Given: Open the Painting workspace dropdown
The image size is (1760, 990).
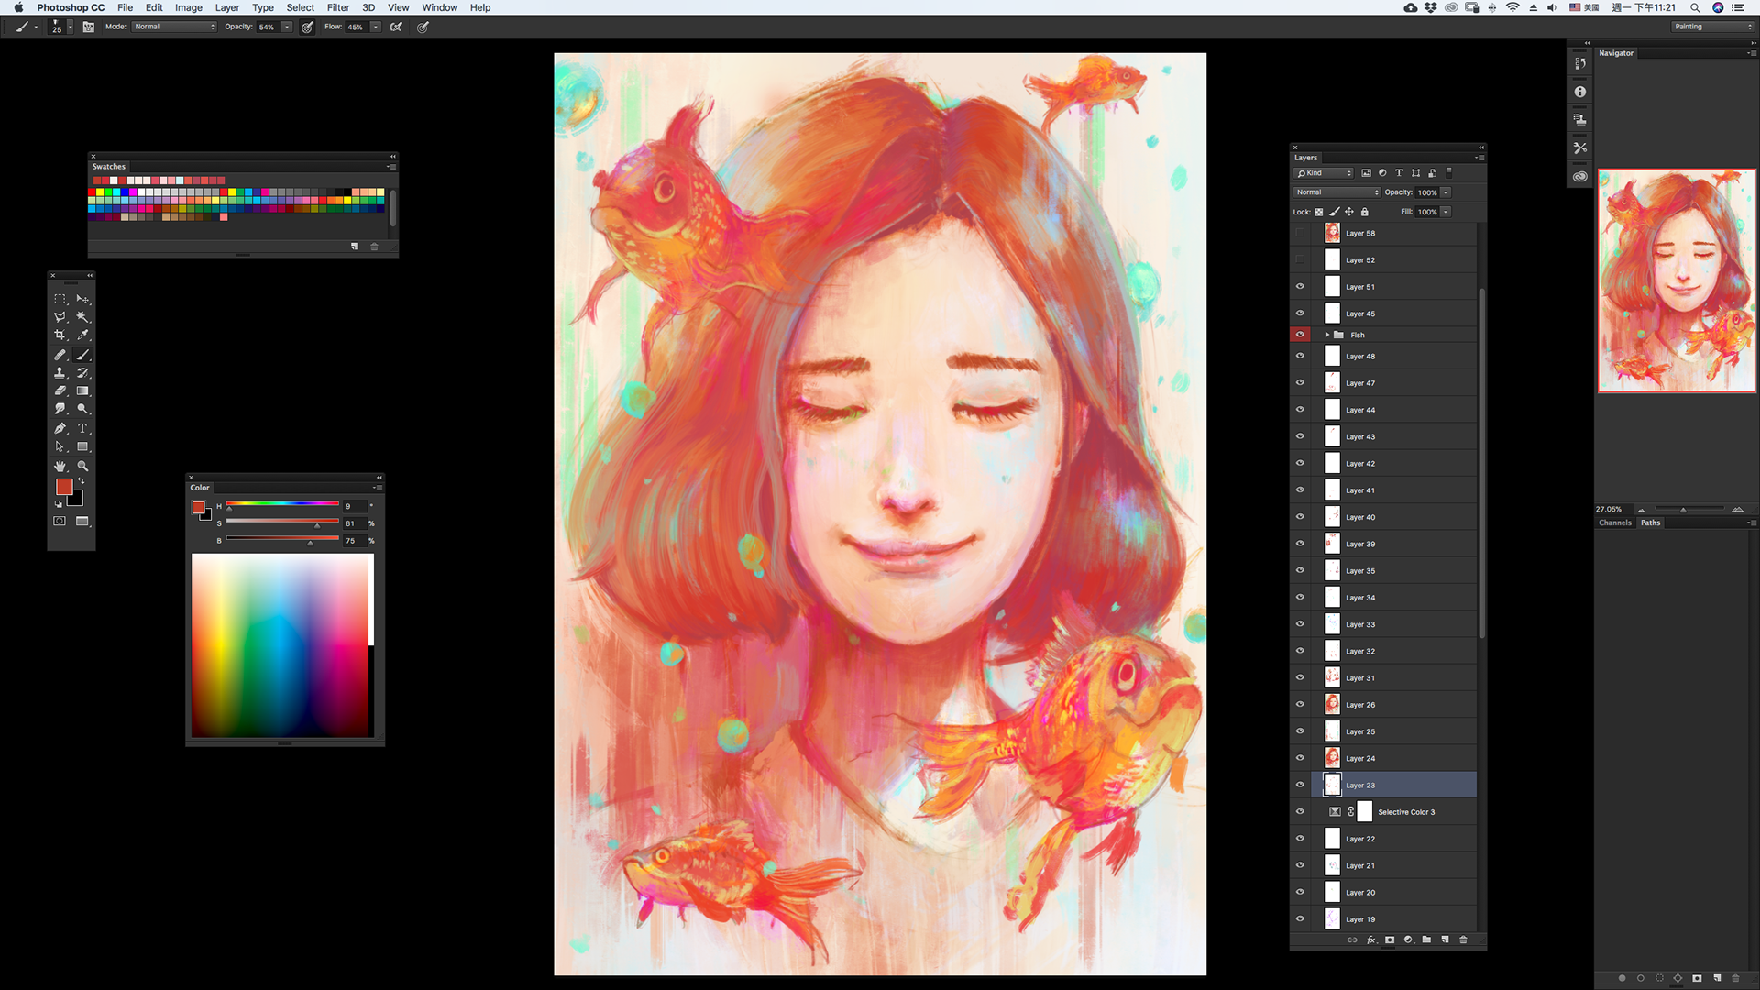Looking at the screenshot, I should click(1711, 27).
